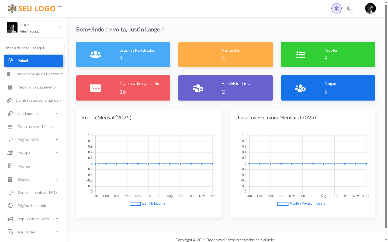Open Registro de pagamento page
Screen dimensions: 388x242
tap(36, 87)
